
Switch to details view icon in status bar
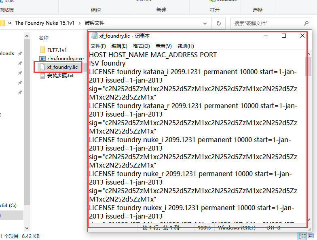[302, 236]
